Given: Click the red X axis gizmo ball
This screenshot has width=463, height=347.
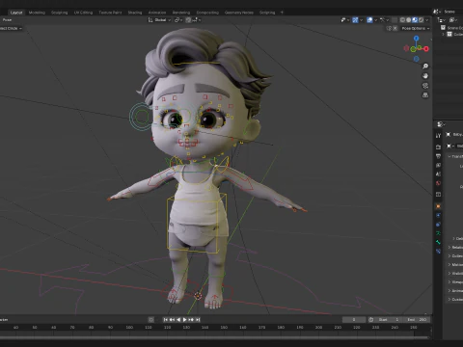Looking at the screenshot, I should 426,49.
